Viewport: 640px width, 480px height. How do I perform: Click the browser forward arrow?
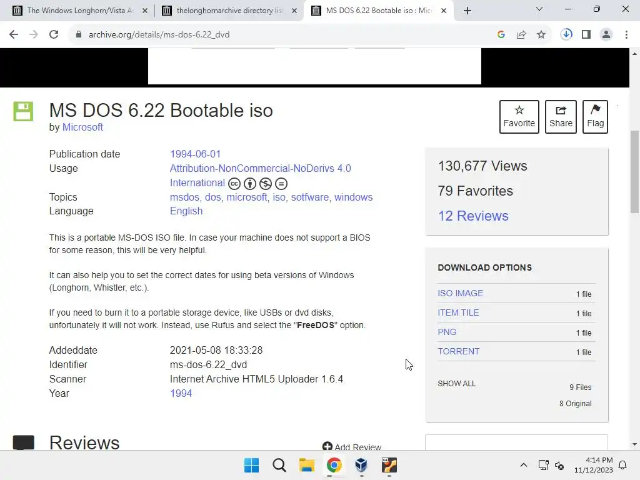click(x=34, y=35)
